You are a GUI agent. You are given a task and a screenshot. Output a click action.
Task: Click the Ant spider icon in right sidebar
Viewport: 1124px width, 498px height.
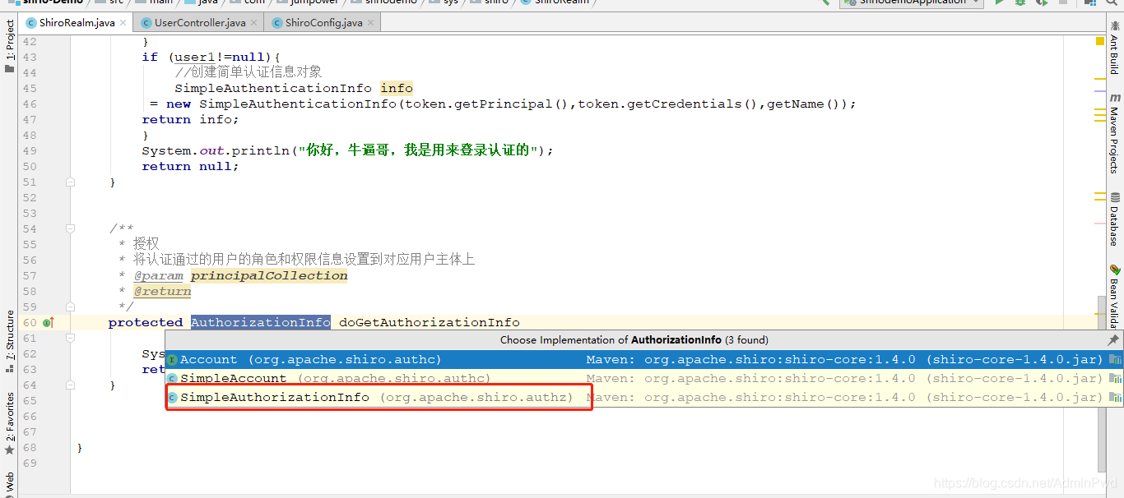[x=1115, y=25]
